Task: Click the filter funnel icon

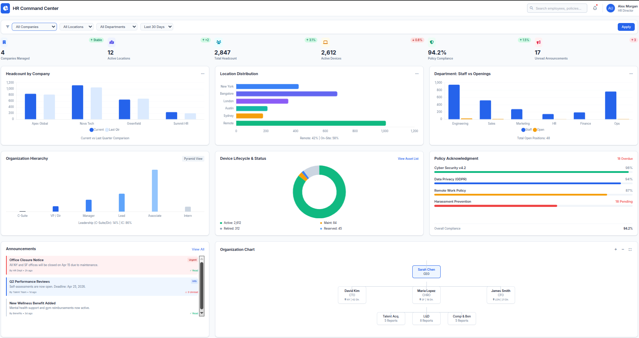Action: 7,27
